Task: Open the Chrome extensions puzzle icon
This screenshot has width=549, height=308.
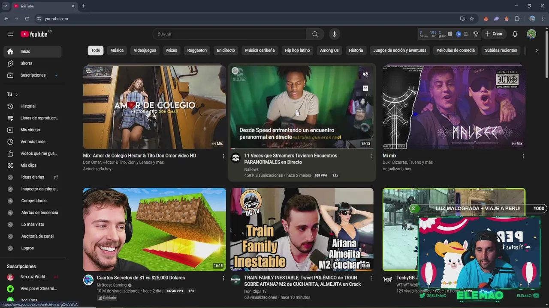Action: pyautogui.click(x=517, y=19)
